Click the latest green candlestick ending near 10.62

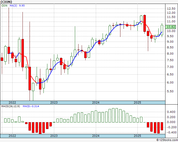[162, 30]
